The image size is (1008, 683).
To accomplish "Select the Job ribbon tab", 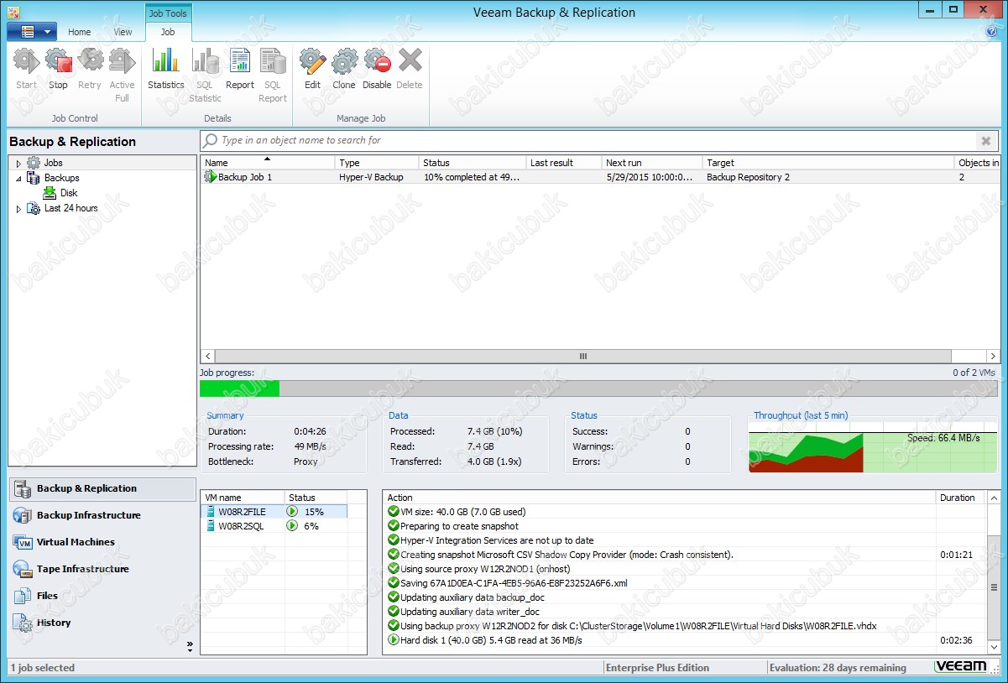I will tap(168, 32).
